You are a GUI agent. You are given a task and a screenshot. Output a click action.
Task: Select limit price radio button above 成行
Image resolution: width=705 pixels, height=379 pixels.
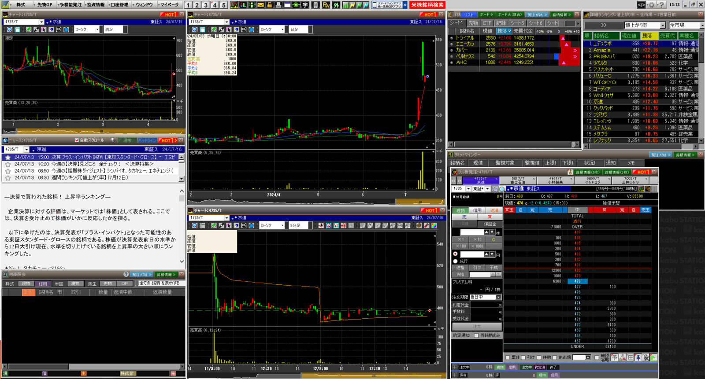coord(456,254)
